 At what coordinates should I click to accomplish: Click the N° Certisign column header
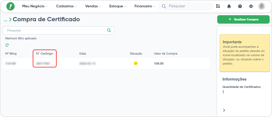click(45, 54)
